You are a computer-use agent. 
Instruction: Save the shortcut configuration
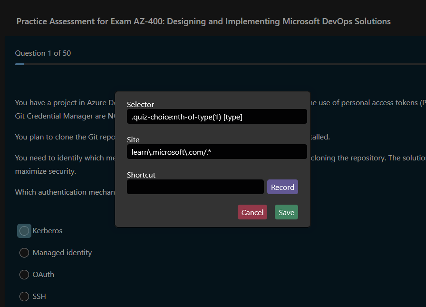coord(286,212)
